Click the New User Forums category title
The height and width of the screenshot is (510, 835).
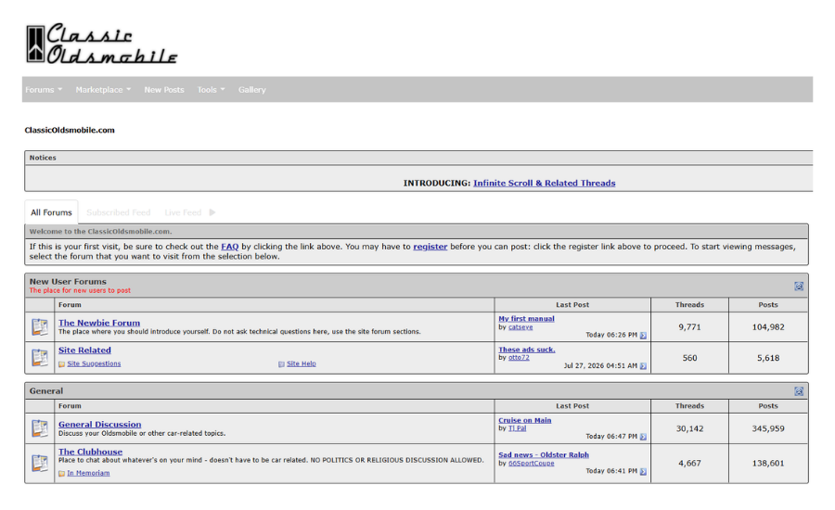(x=68, y=281)
